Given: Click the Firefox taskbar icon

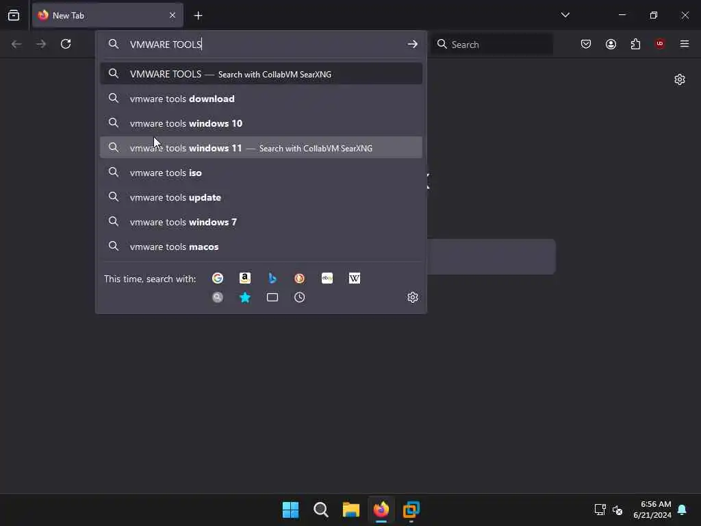Looking at the screenshot, I should coord(381,510).
